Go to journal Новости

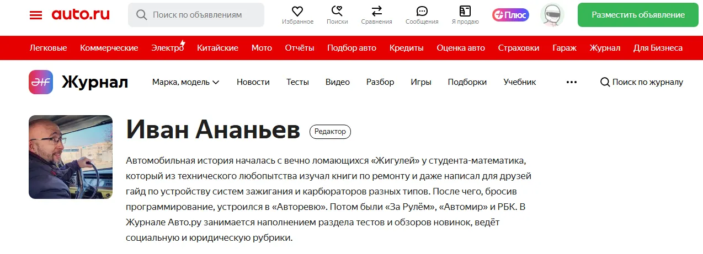pyautogui.click(x=253, y=82)
